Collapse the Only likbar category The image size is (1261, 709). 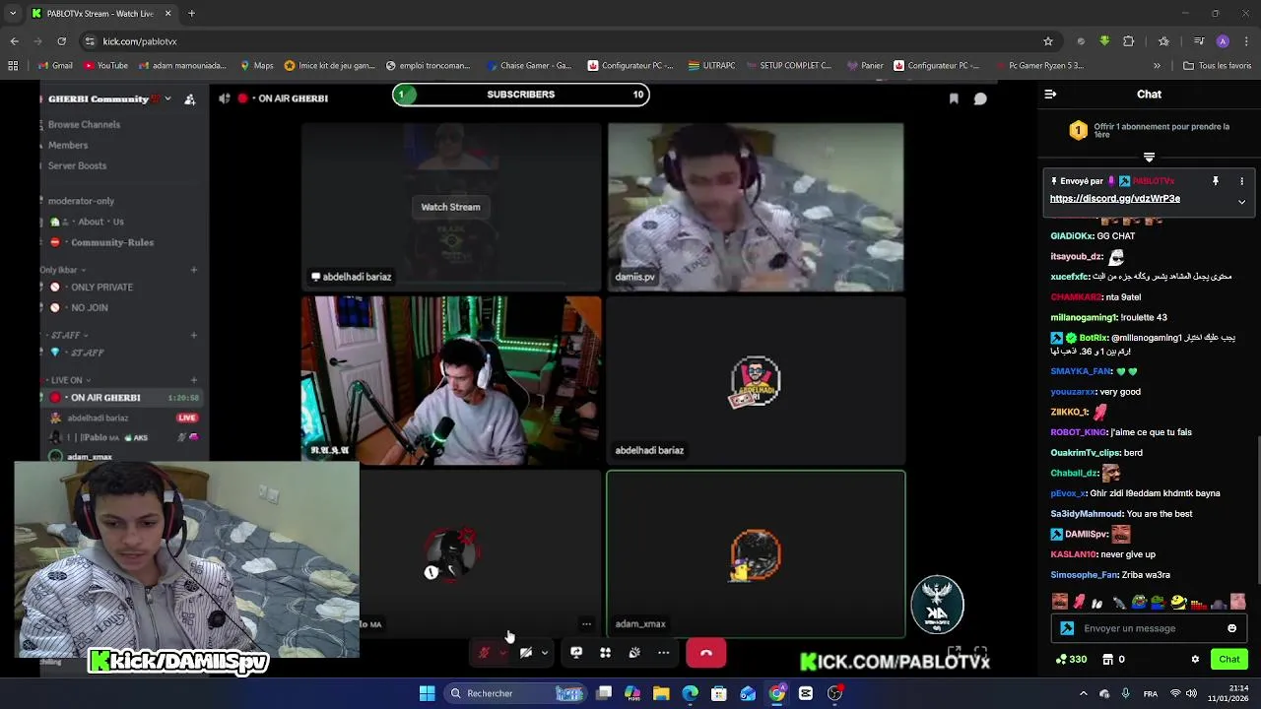(62, 270)
